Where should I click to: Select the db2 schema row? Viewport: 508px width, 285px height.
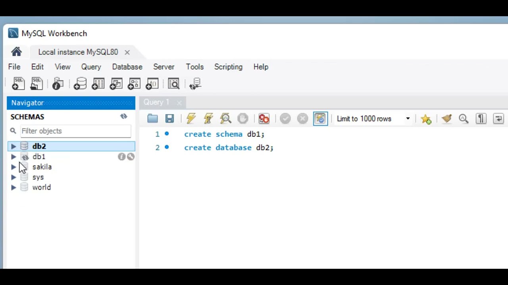[x=71, y=146]
